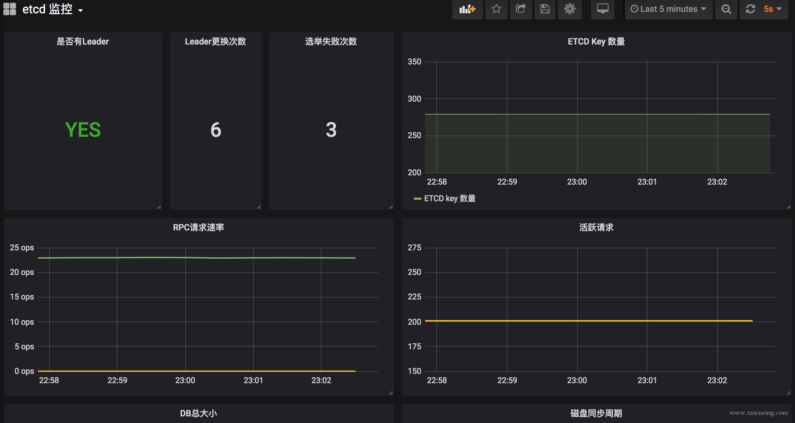Viewport: 795px width, 423px height.
Task: Click the ETCD key 数量 legend color swatch
Action: (x=417, y=199)
